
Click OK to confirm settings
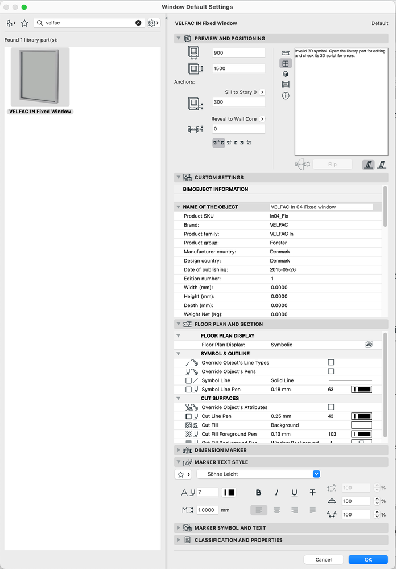click(x=368, y=559)
